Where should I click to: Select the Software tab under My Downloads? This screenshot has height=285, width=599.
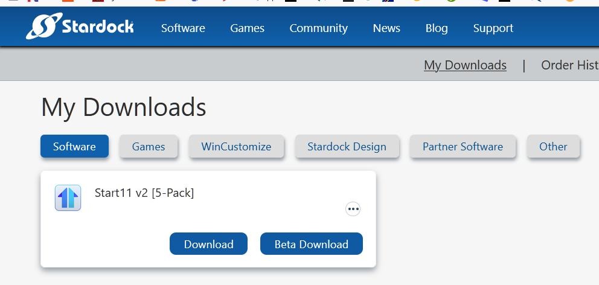pos(74,147)
